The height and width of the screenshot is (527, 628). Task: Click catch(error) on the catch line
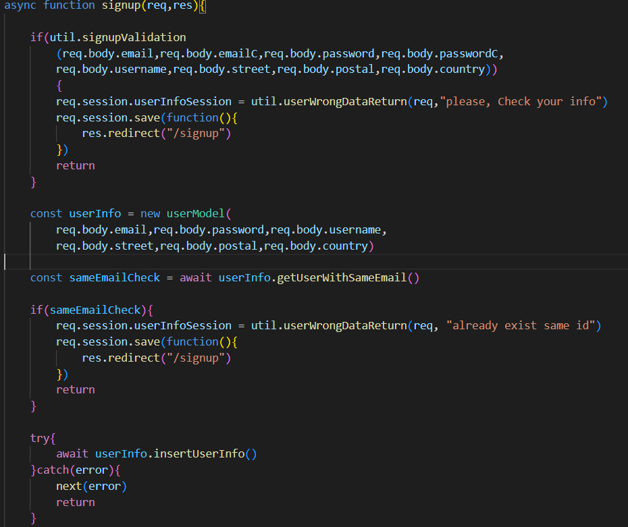tap(76, 470)
